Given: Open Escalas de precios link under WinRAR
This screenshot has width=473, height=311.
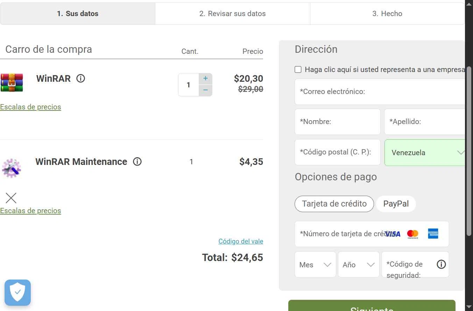Looking at the screenshot, I should pyautogui.click(x=30, y=107).
